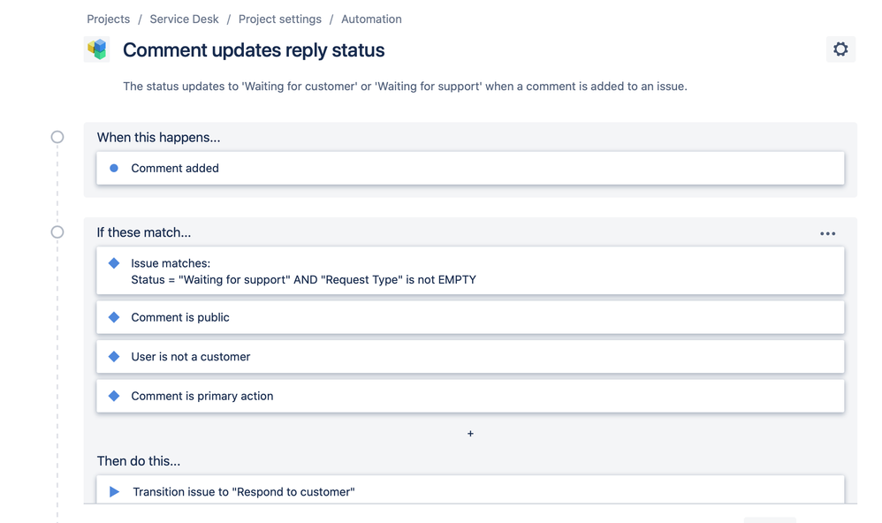Screen dimensions: 882x523
Task: Edit the Transition issue to Respond to customer action
Action: (470, 489)
